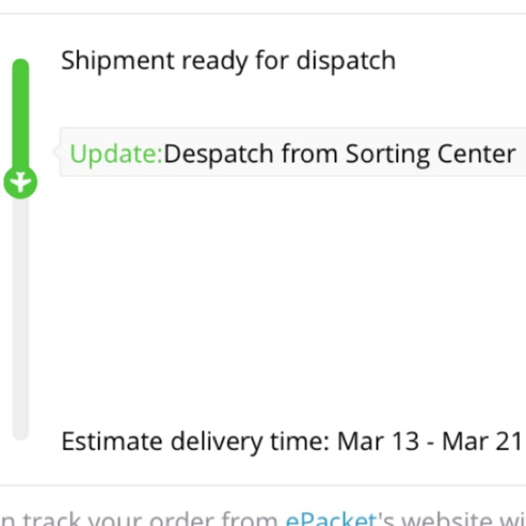
Task: Click the airplane icon on the tracking bar
Action: point(21,183)
